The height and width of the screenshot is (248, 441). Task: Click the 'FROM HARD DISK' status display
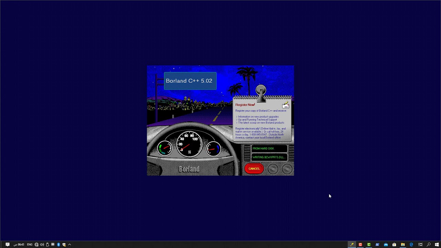[269, 148]
